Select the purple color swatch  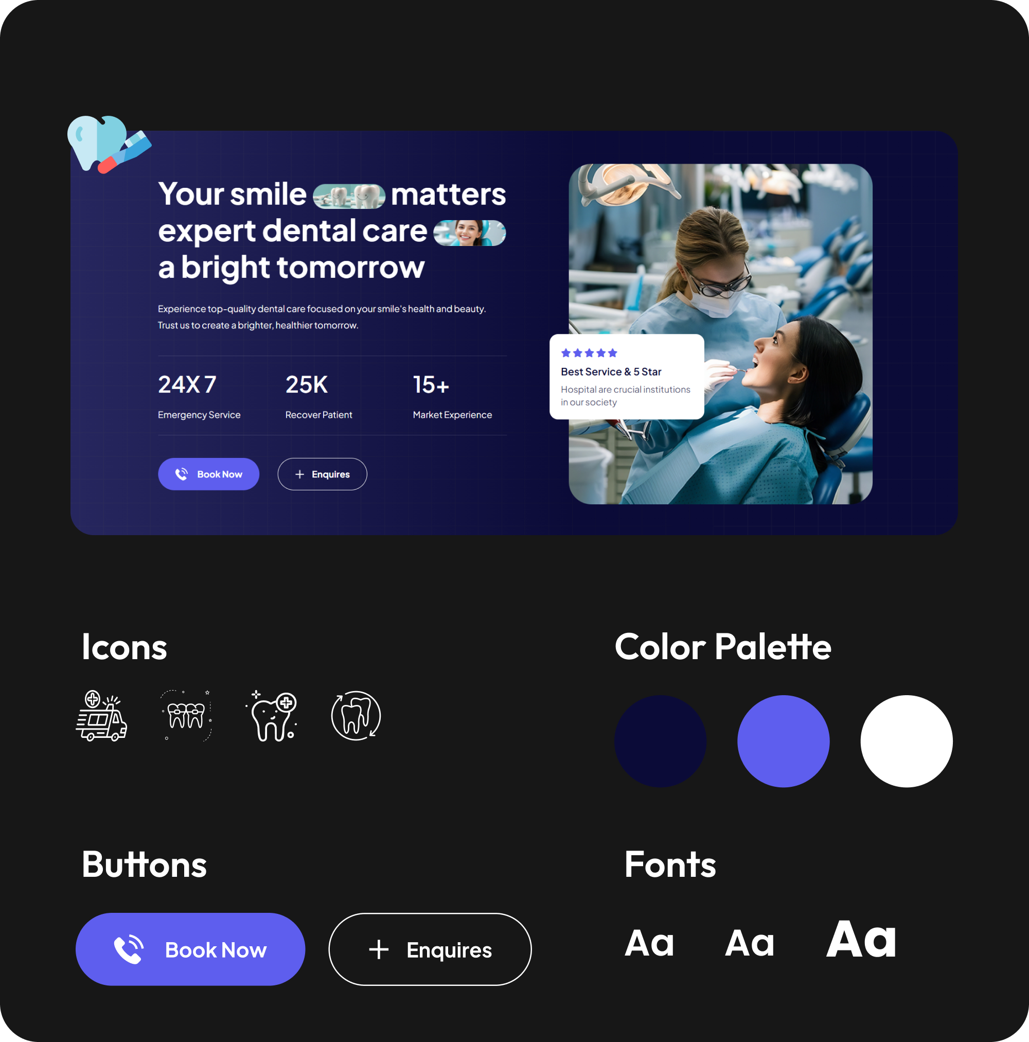783,741
